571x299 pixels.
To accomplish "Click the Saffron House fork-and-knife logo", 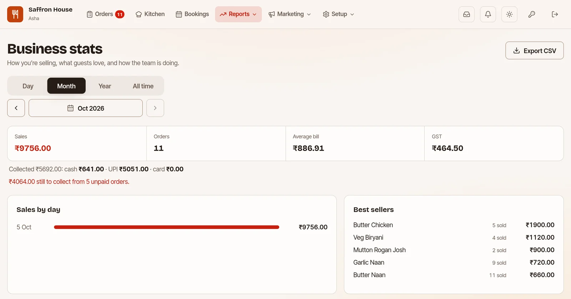I will tap(15, 14).
